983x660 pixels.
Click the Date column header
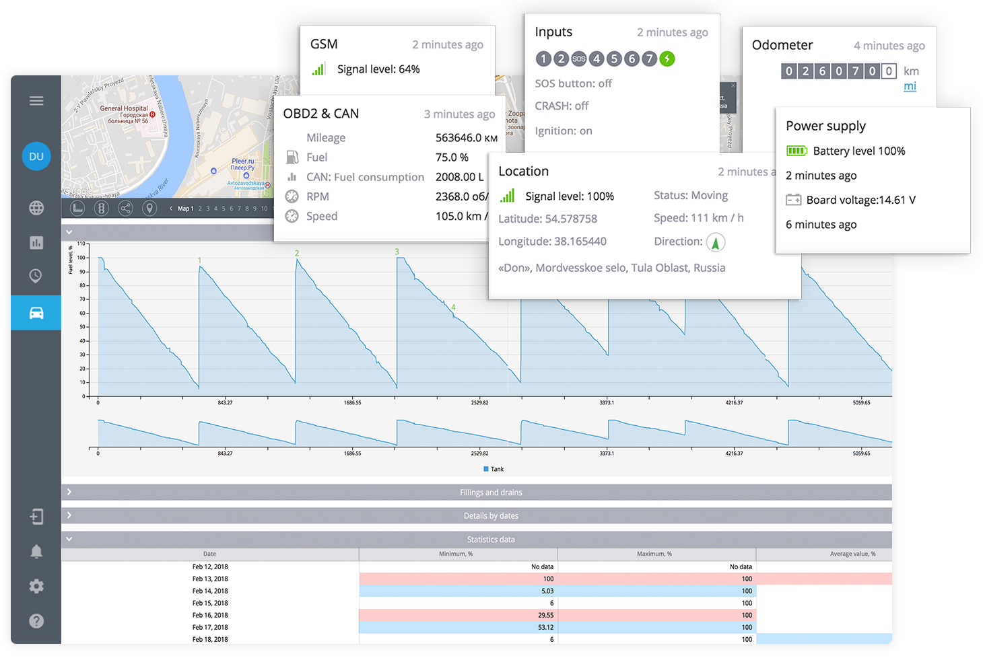(x=210, y=554)
